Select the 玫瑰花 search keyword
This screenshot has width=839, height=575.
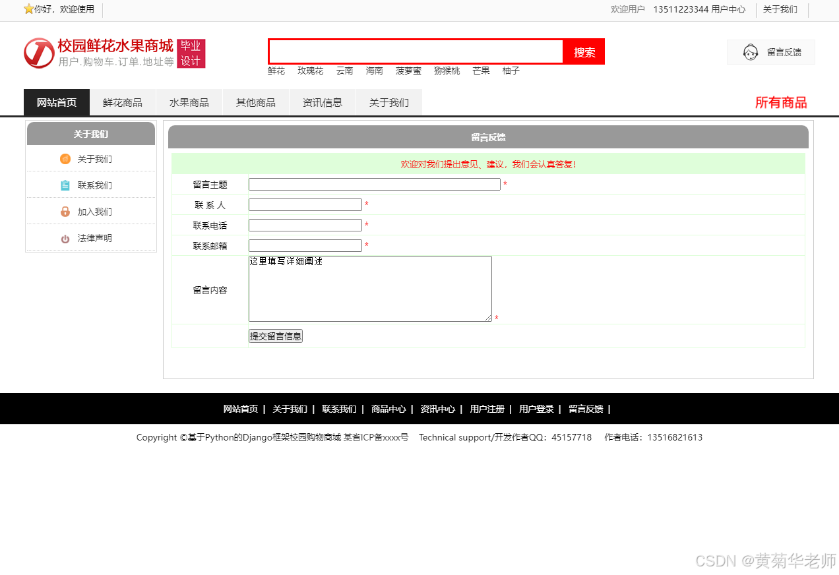pos(311,71)
